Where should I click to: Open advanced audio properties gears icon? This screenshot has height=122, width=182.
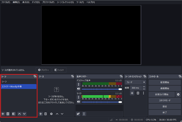click(x=78, y=114)
